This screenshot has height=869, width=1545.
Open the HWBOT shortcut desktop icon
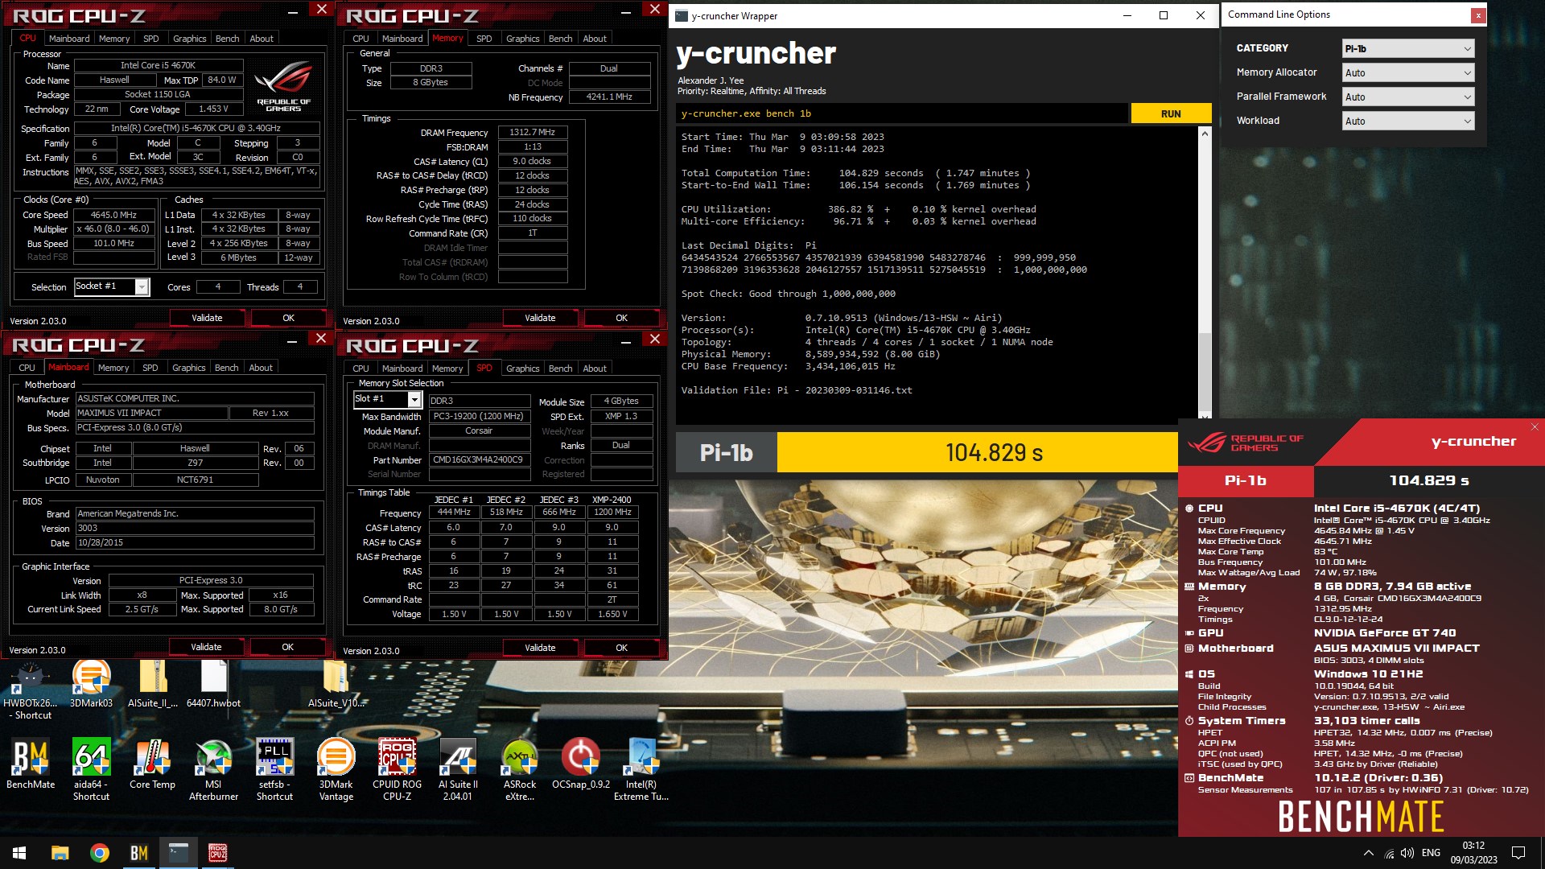[x=31, y=690]
